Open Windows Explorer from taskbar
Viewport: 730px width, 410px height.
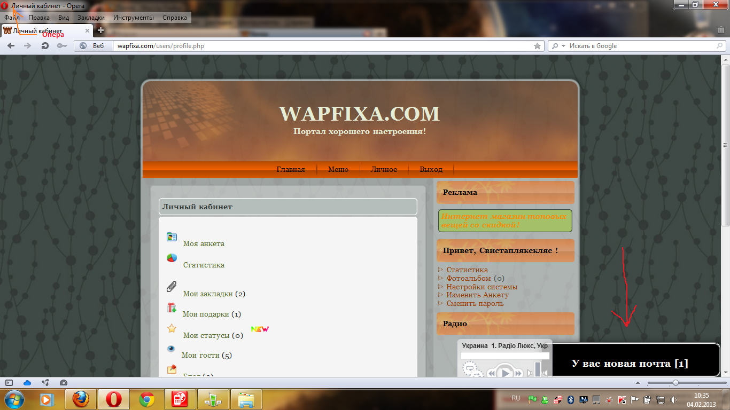(x=246, y=399)
